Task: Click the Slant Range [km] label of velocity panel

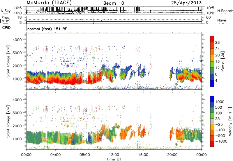Action: tap(8, 121)
